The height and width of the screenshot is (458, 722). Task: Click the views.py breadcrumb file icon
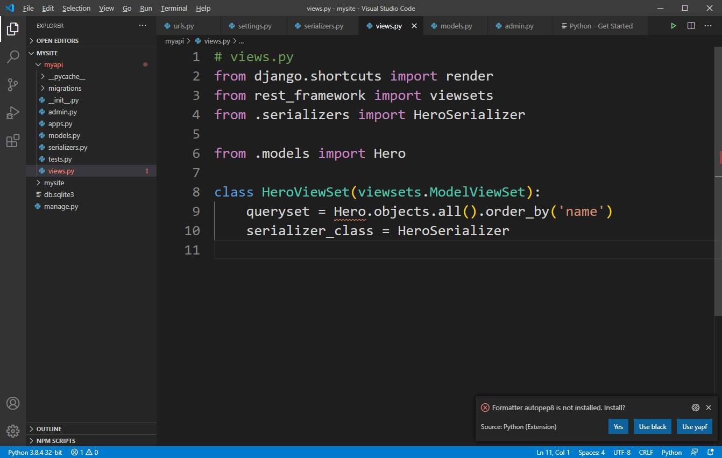[198, 41]
